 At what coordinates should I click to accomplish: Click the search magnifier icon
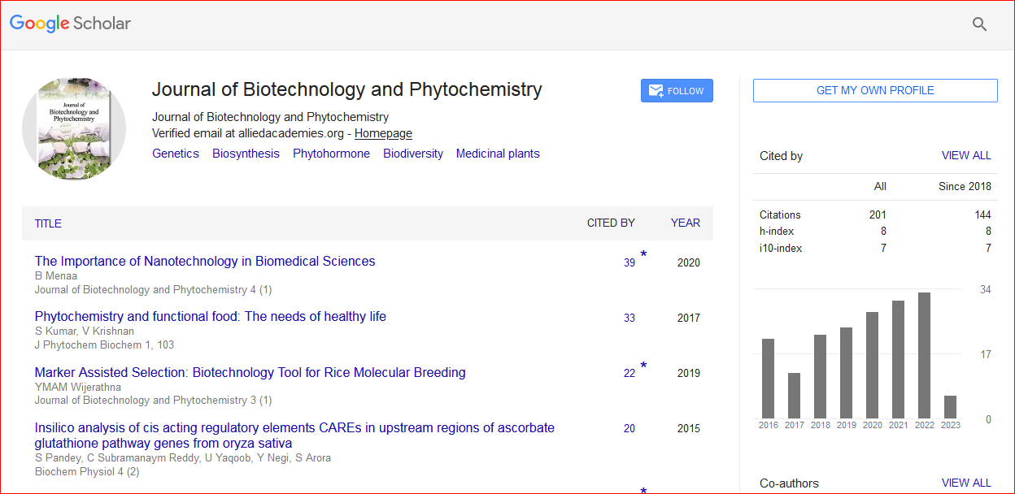[979, 24]
